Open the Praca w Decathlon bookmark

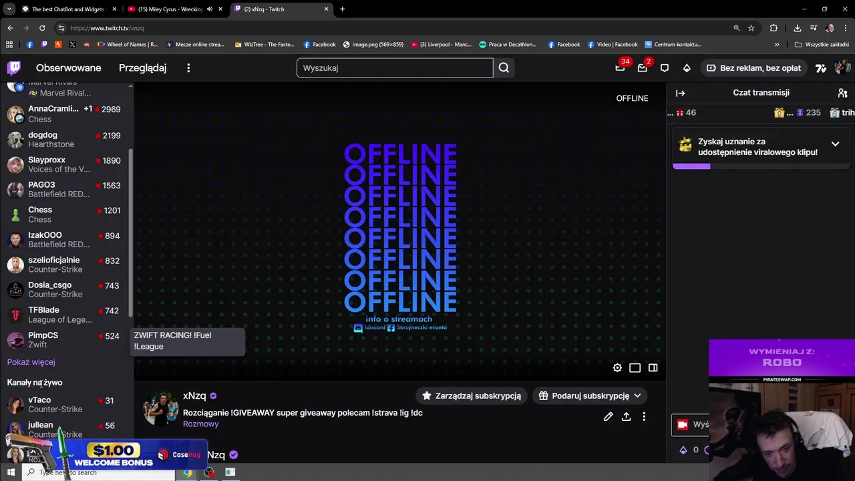click(x=508, y=45)
